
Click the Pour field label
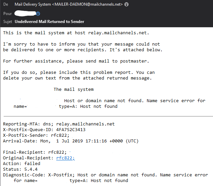7,14
